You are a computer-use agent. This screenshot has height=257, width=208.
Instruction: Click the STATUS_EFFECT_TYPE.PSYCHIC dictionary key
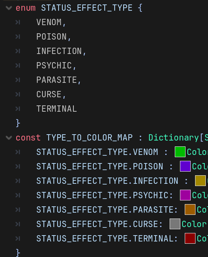pyautogui.click(x=102, y=195)
